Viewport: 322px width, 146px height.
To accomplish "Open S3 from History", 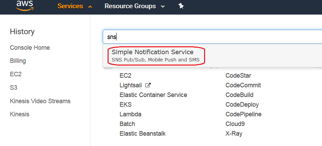I will 13,88.
